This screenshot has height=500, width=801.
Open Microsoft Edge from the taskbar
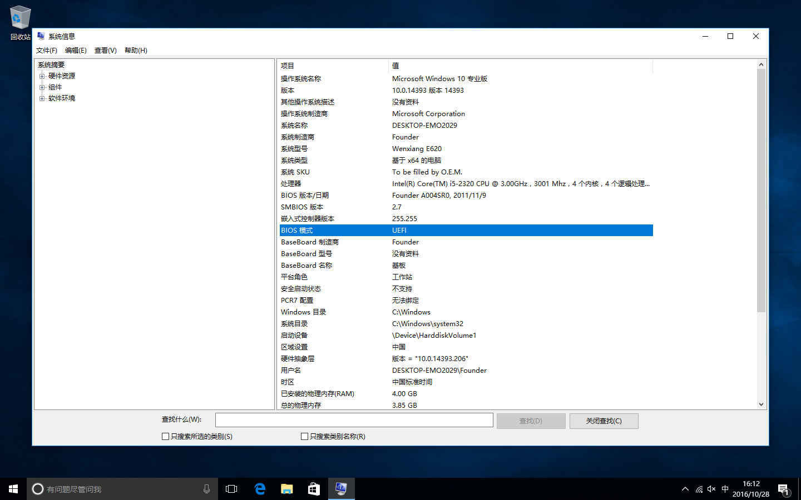click(x=259, y=488)
